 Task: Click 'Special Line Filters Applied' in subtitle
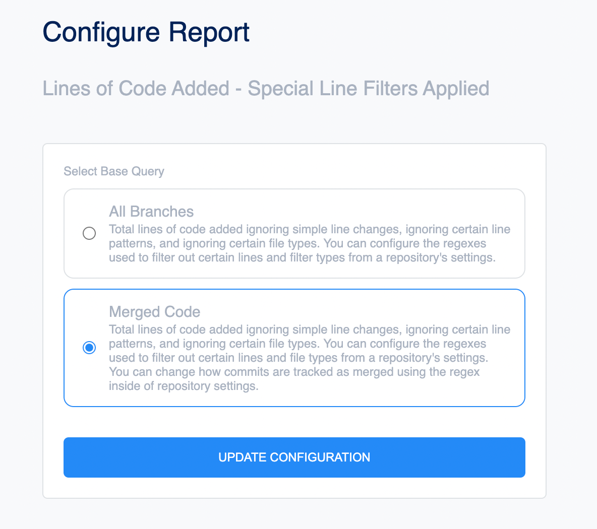point(369,89)
